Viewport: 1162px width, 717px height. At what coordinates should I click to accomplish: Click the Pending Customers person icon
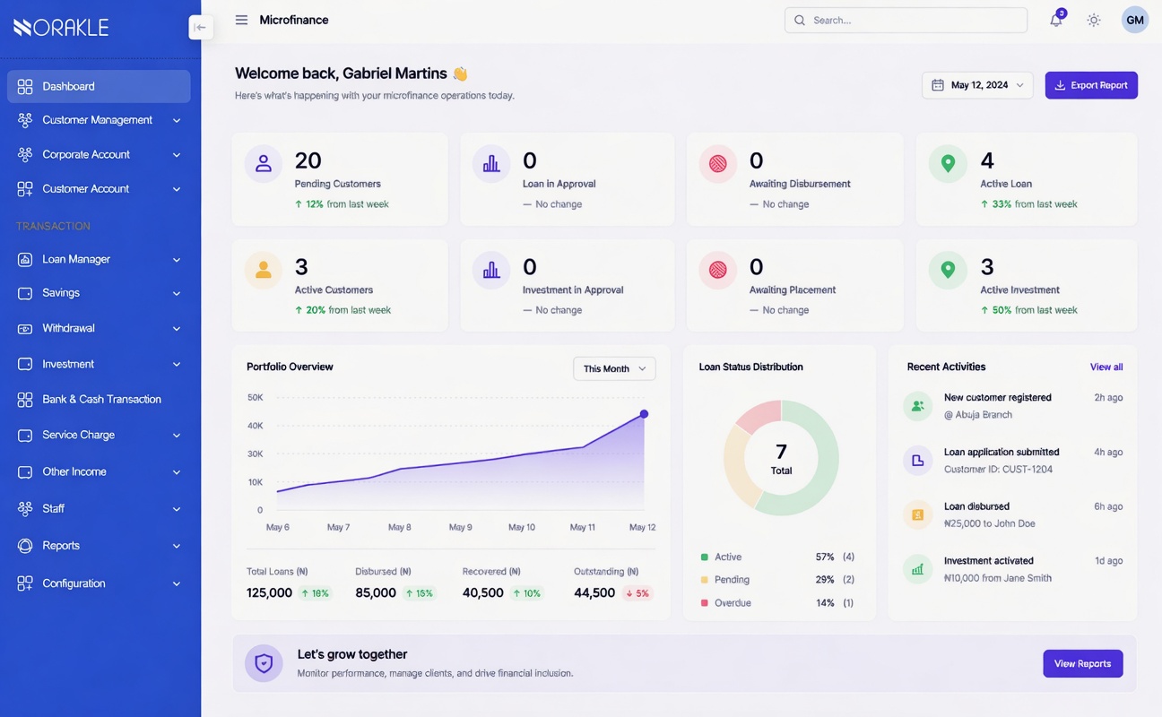pos(263,164)
